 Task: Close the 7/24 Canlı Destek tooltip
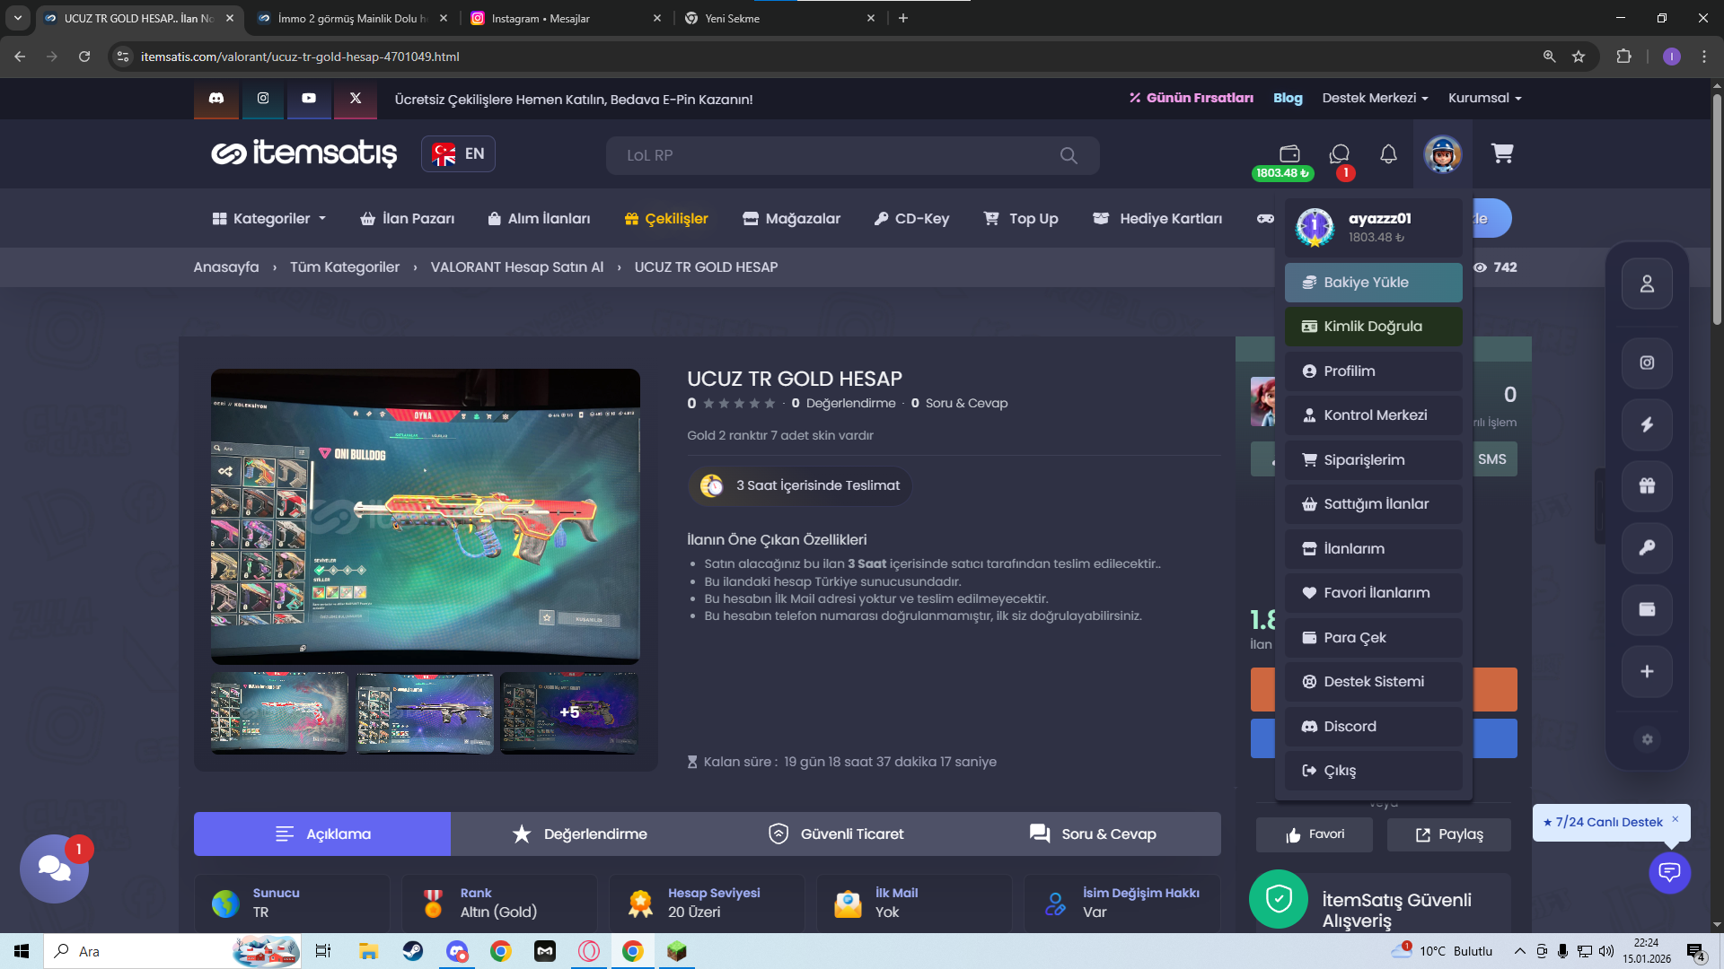[x=1675, y=819]
